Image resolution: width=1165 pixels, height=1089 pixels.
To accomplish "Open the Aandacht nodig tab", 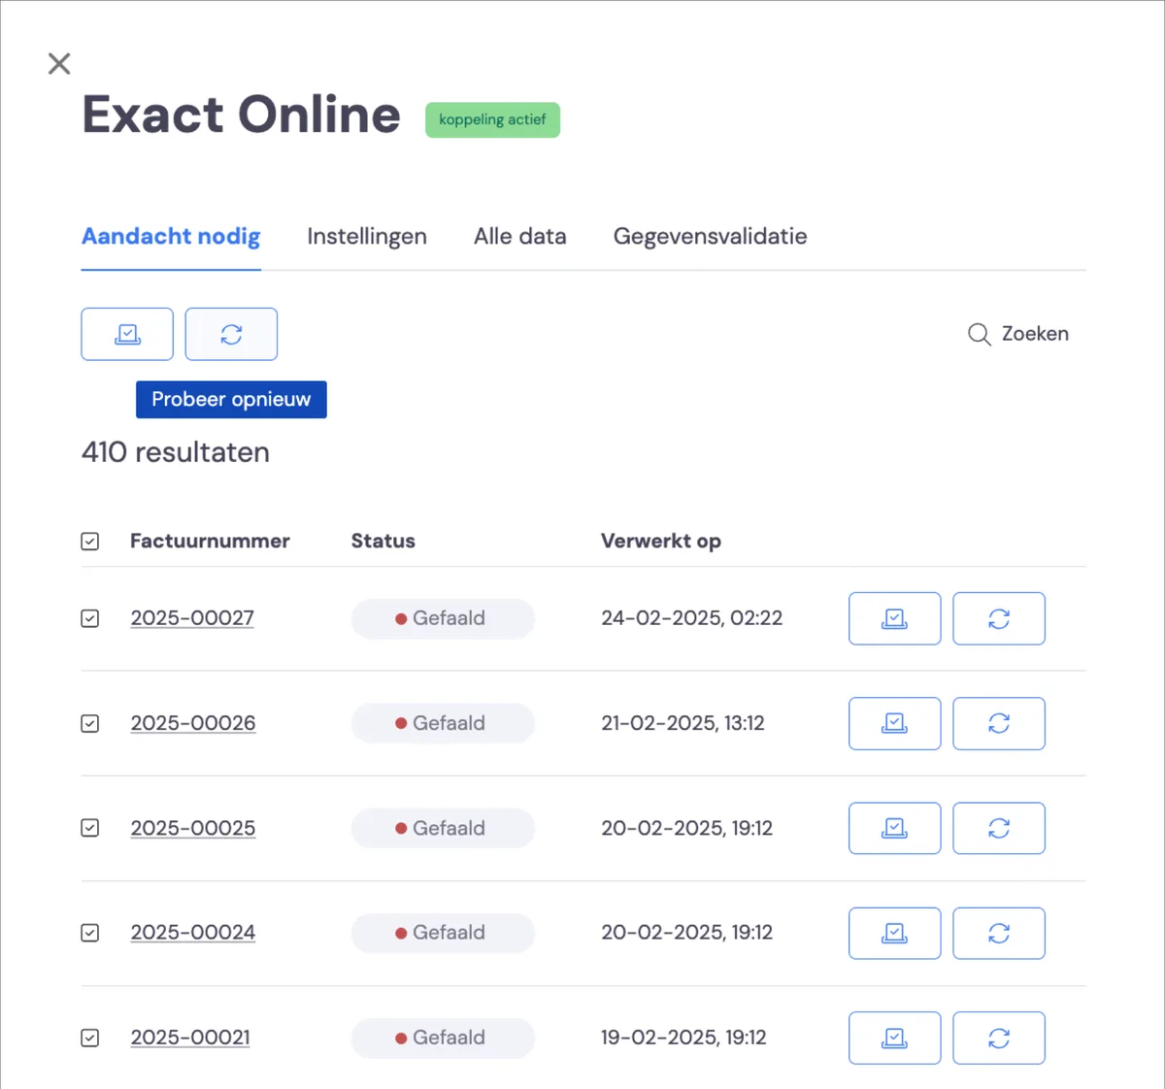I will [171, 237].
